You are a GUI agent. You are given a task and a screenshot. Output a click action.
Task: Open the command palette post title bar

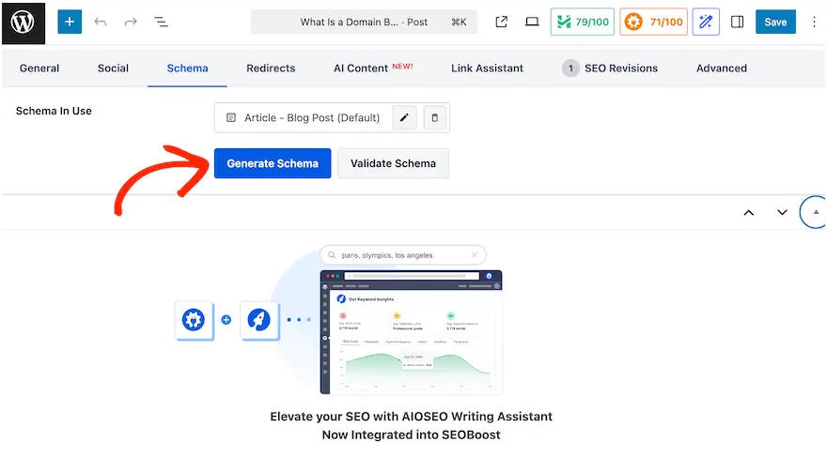click(x=364, y=23)
